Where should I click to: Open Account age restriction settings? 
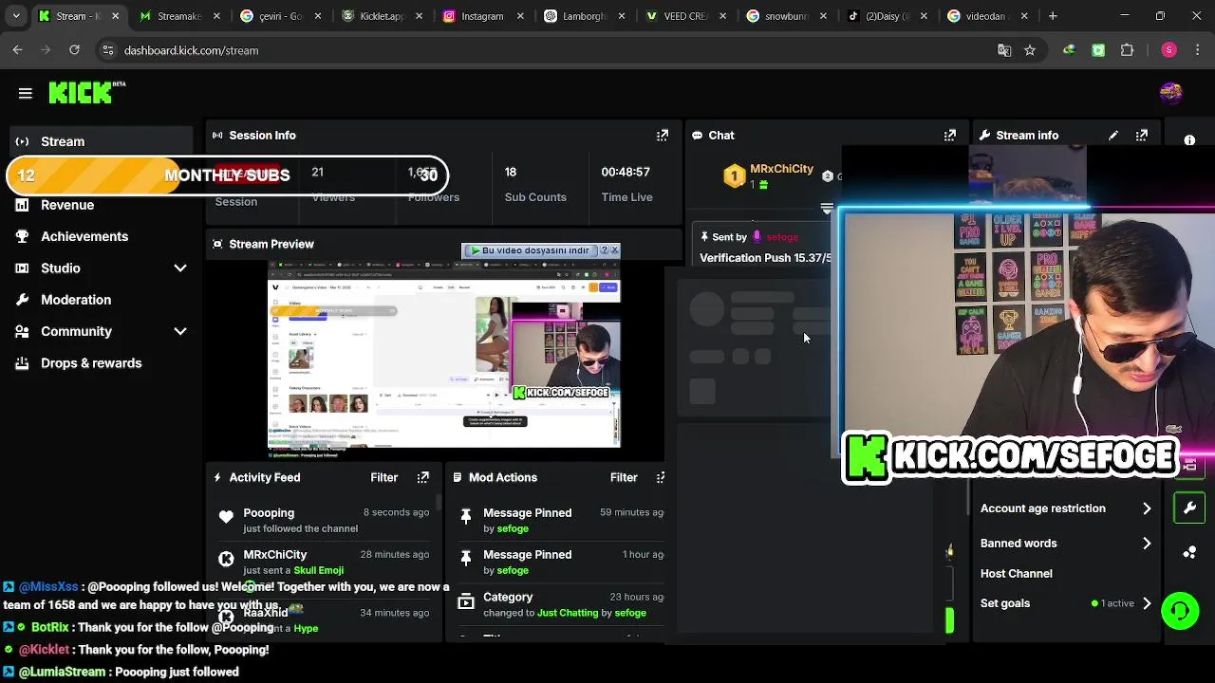click(x=1066, y=508)
